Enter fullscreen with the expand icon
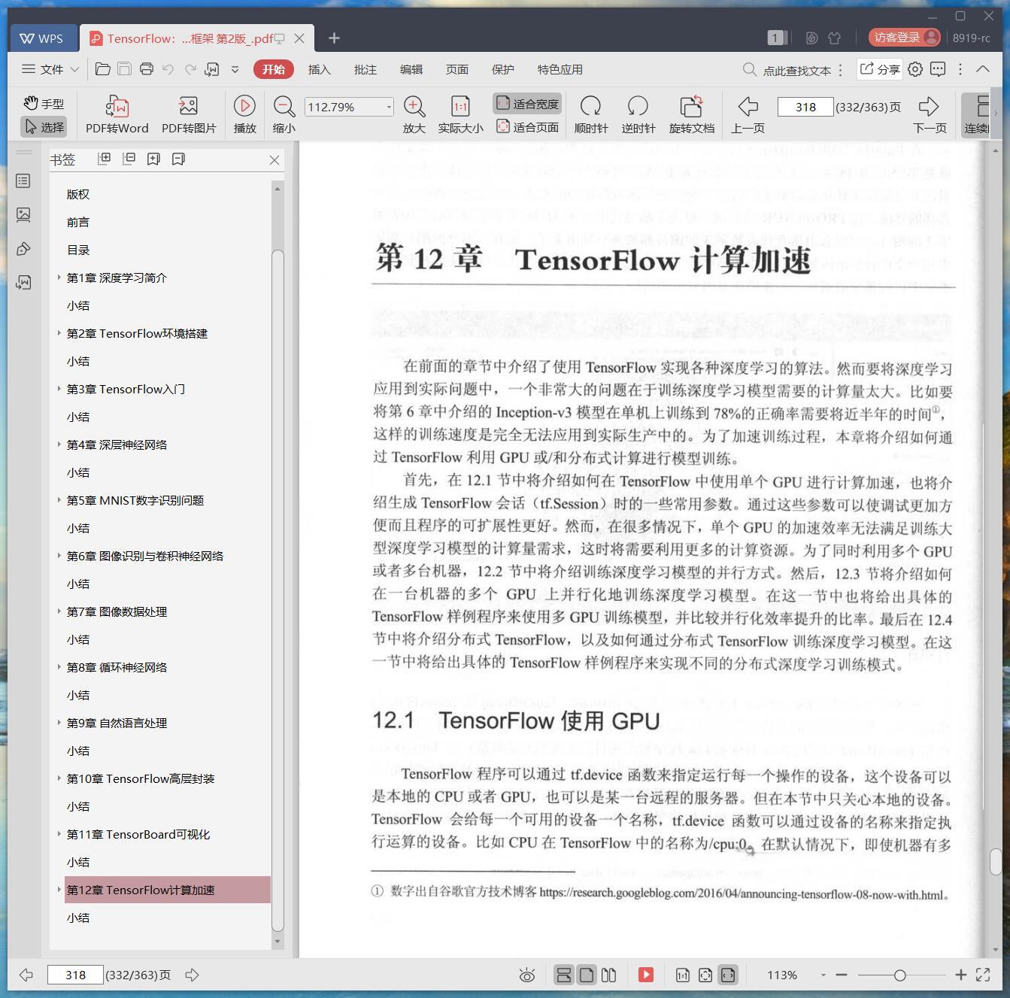The height and width of the screenshot is (998, 1010). click(x=983, y=975)
